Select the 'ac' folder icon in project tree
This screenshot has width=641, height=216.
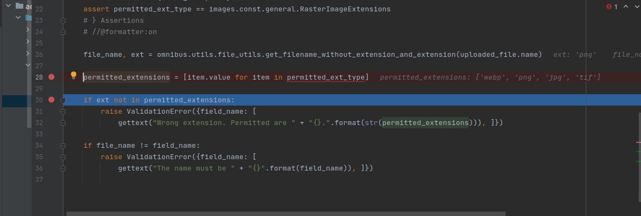[x=19, y=6]
